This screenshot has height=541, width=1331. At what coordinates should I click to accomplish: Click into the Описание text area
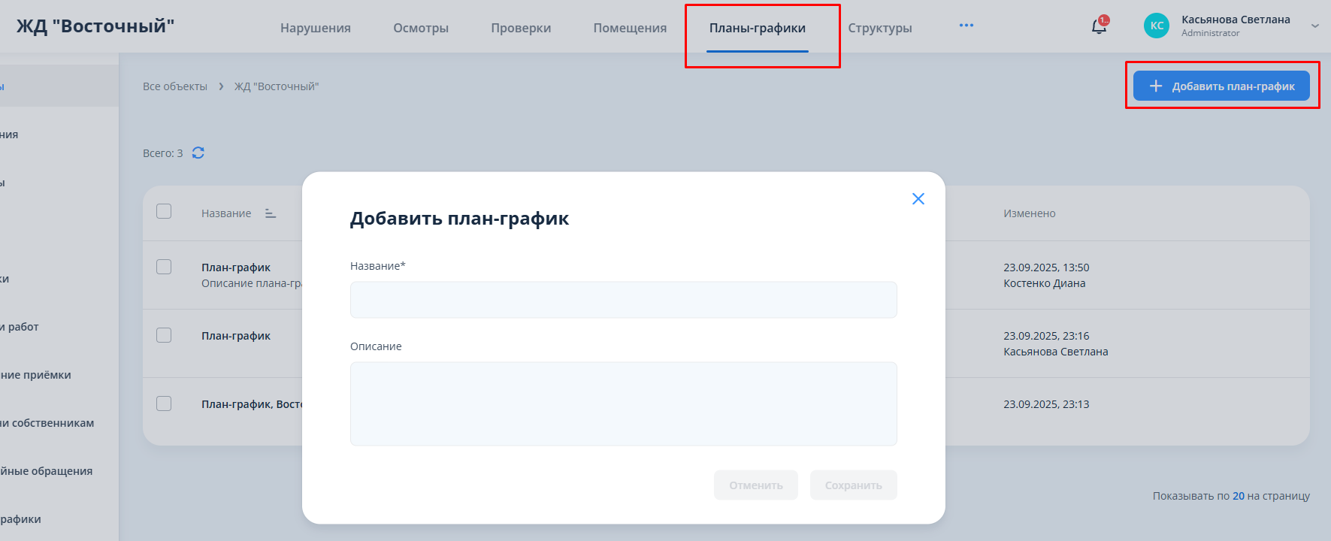point(623,403)
